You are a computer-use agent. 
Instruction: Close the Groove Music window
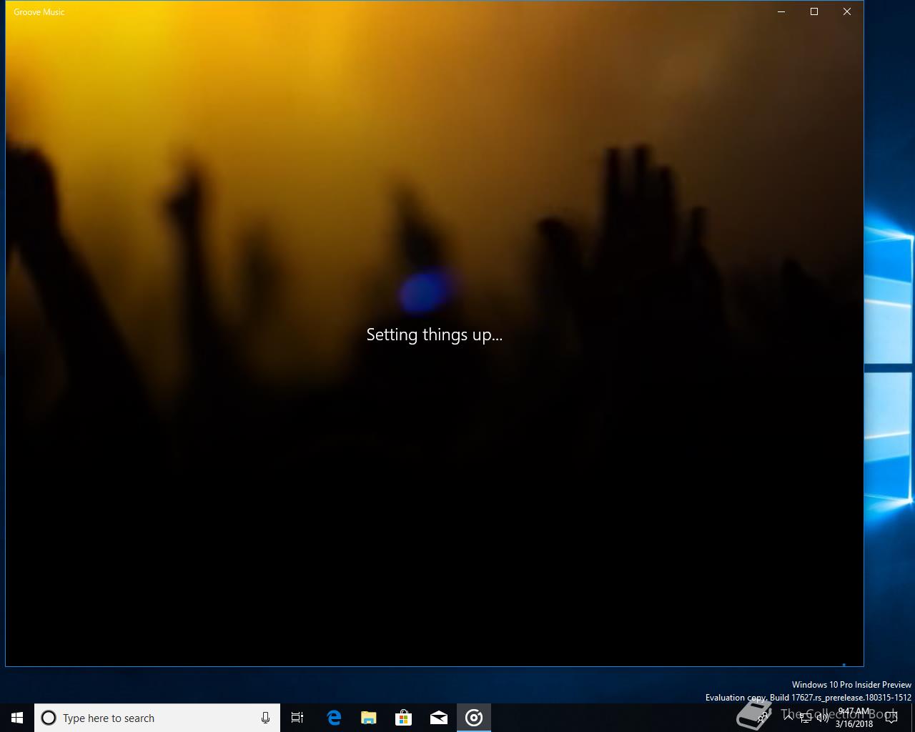coord(847,11)
